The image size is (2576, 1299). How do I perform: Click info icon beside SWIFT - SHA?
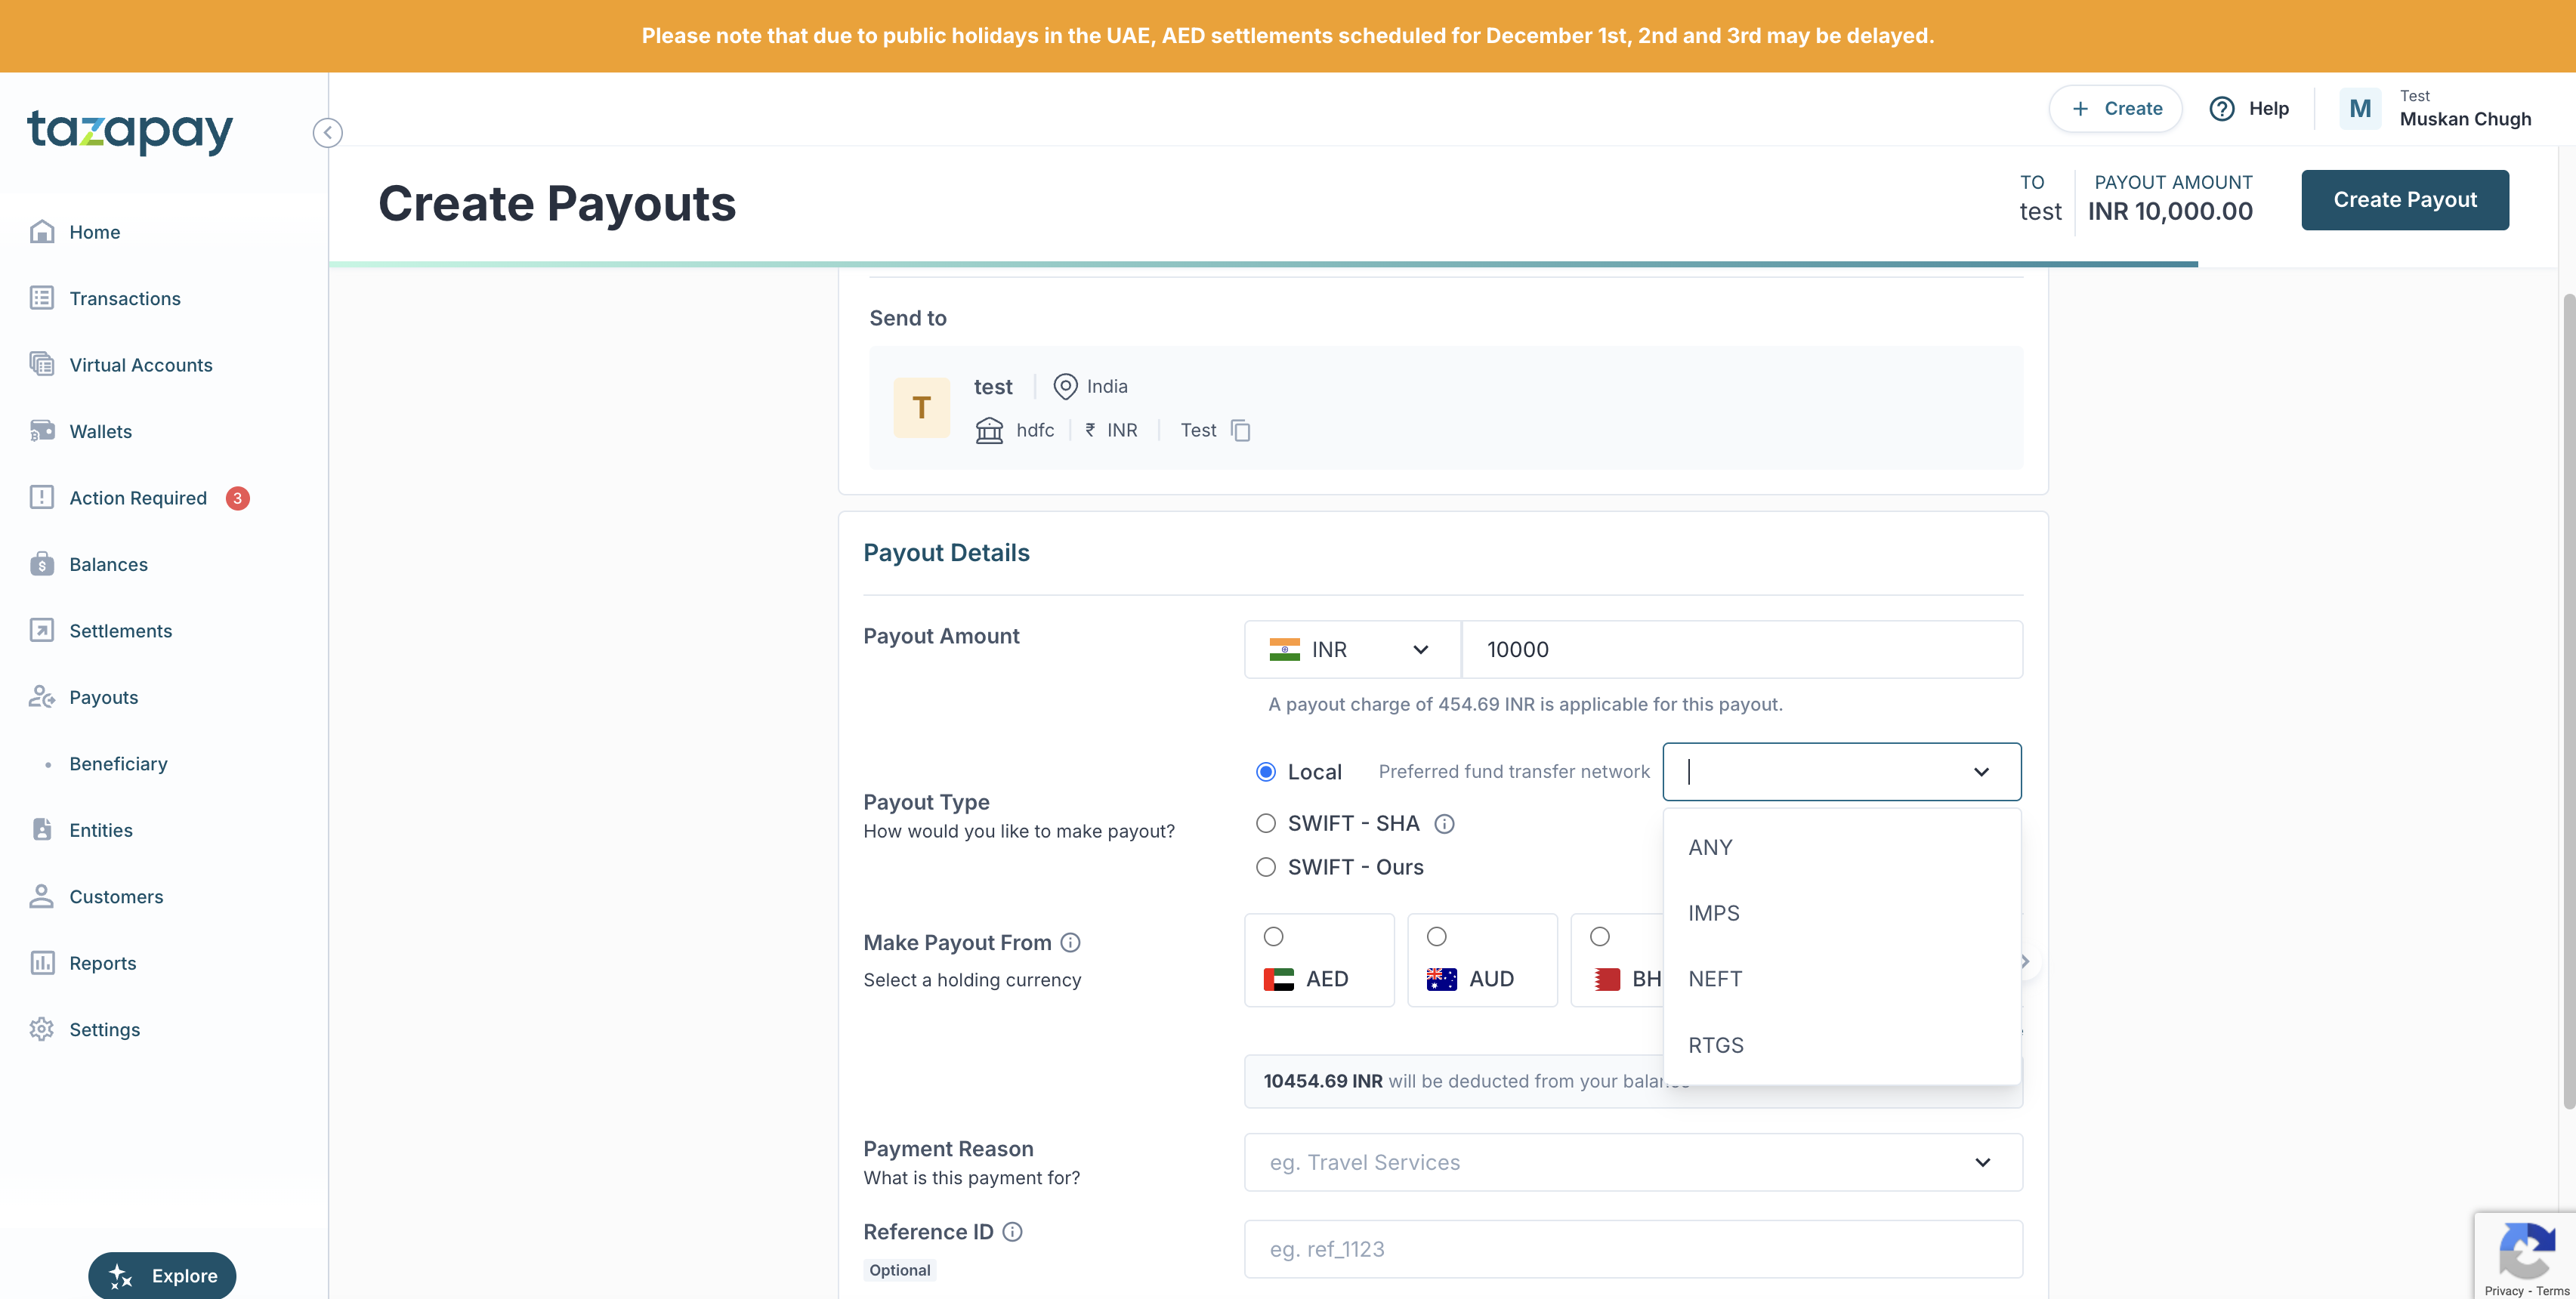pos(1444,824)
